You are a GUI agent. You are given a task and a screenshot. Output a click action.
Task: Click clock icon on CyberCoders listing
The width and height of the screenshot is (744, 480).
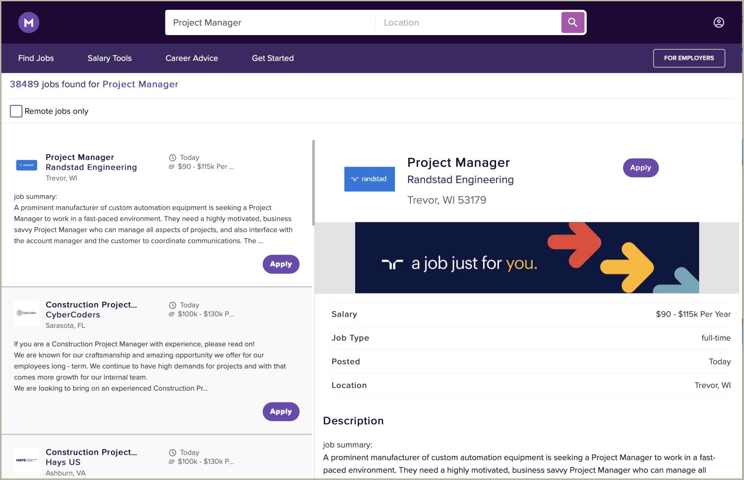point(172,305)
